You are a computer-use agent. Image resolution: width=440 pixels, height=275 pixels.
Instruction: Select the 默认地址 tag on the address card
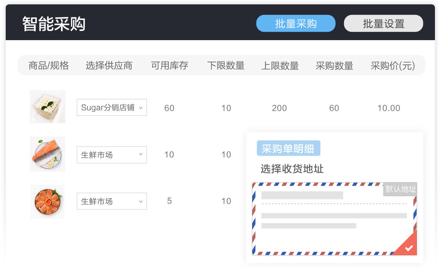[x=400, y=189]
